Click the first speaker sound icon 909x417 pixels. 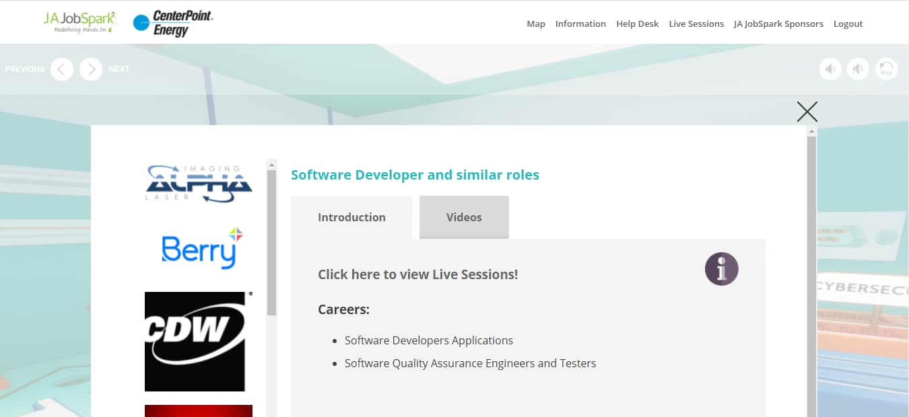[x=830, y=69]
